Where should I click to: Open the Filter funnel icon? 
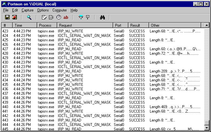81,17
